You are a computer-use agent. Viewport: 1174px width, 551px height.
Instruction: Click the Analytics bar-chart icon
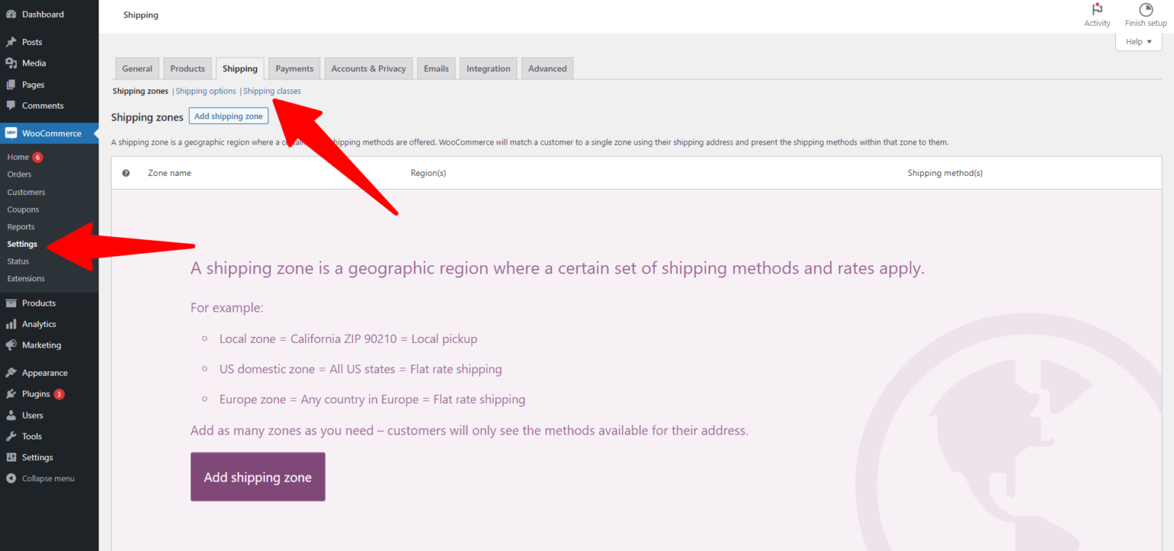(x=11, y=324)
